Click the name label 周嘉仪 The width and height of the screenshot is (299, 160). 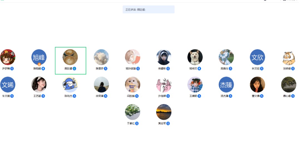click(x=224, y=69)
